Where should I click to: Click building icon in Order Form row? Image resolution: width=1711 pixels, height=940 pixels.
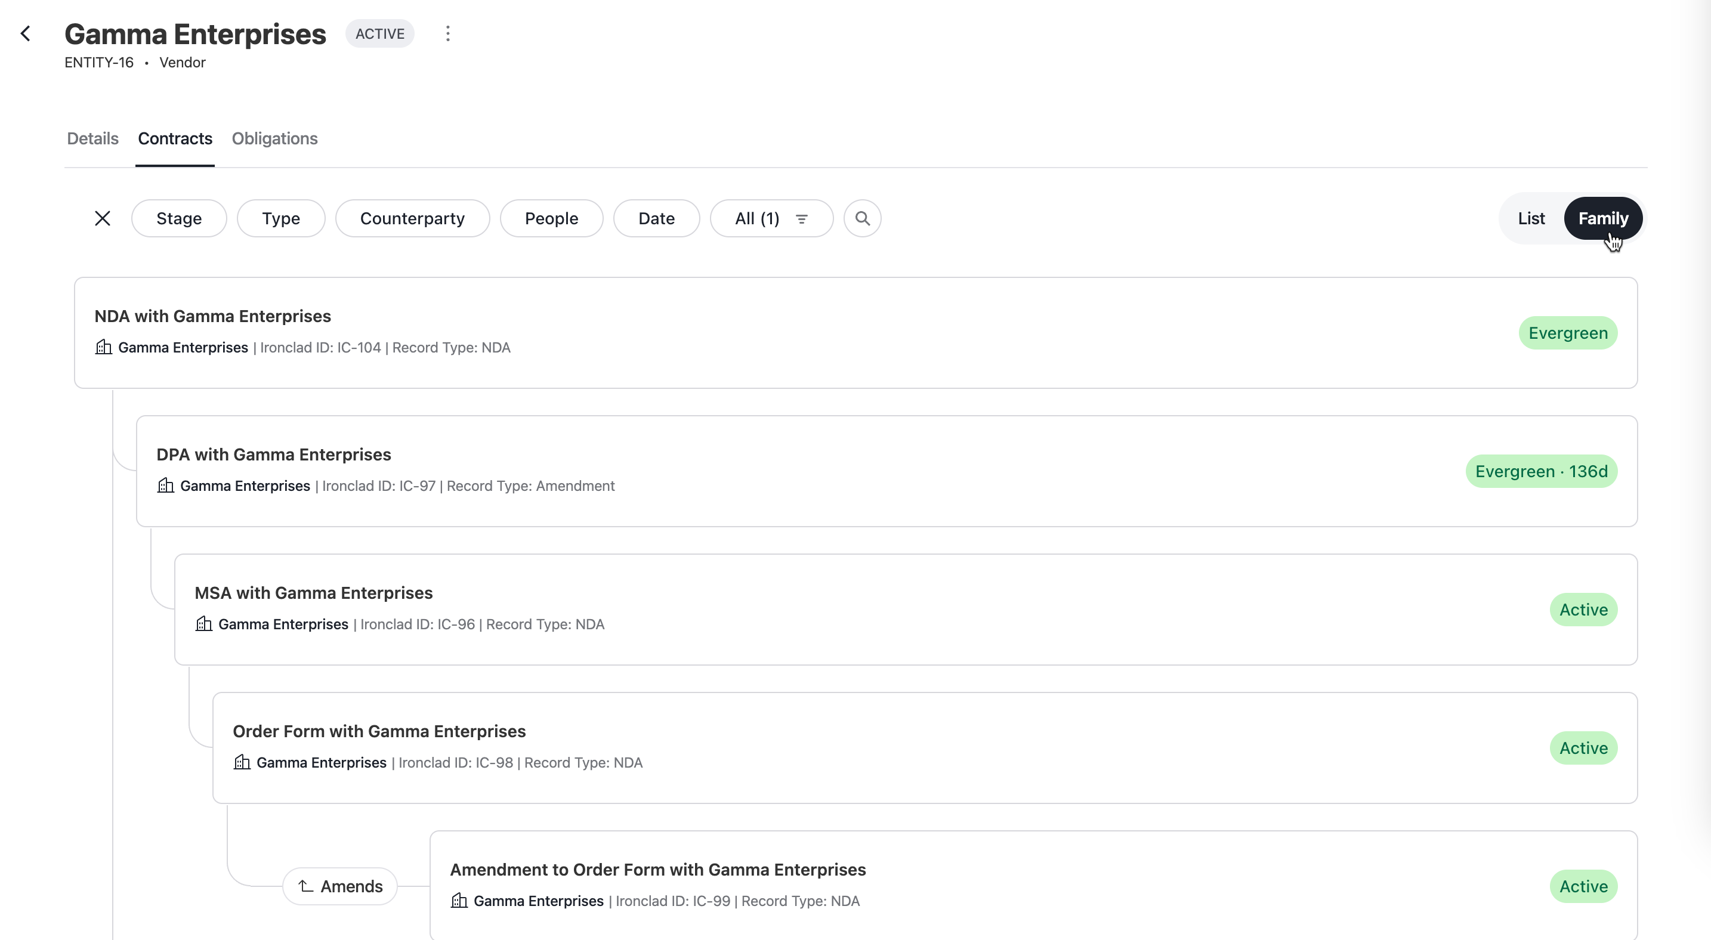point(242,762)
